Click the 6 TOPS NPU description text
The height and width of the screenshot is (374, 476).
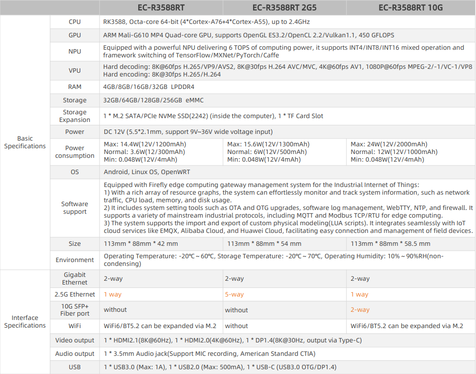click(284, 51)
